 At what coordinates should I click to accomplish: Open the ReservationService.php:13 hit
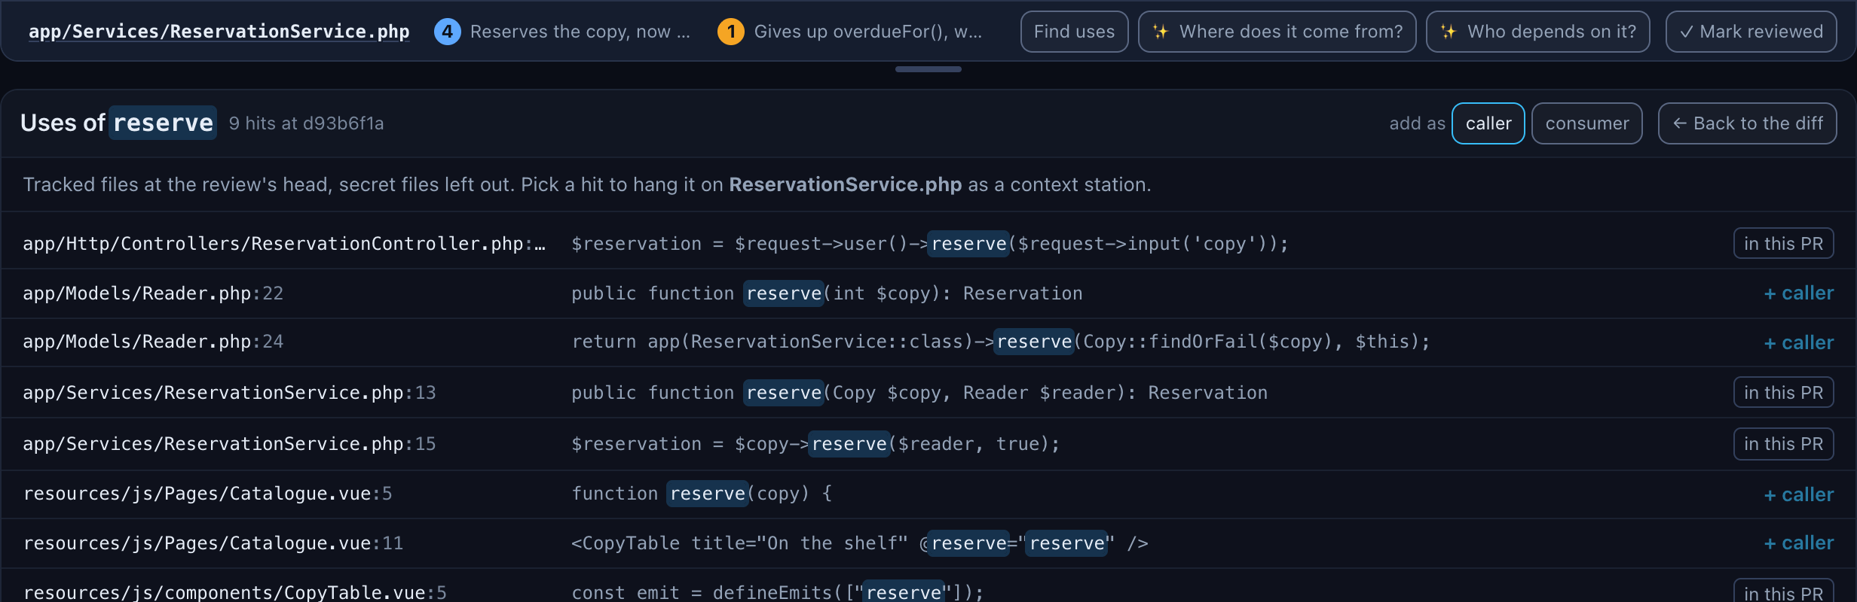(x=928, y=393)
